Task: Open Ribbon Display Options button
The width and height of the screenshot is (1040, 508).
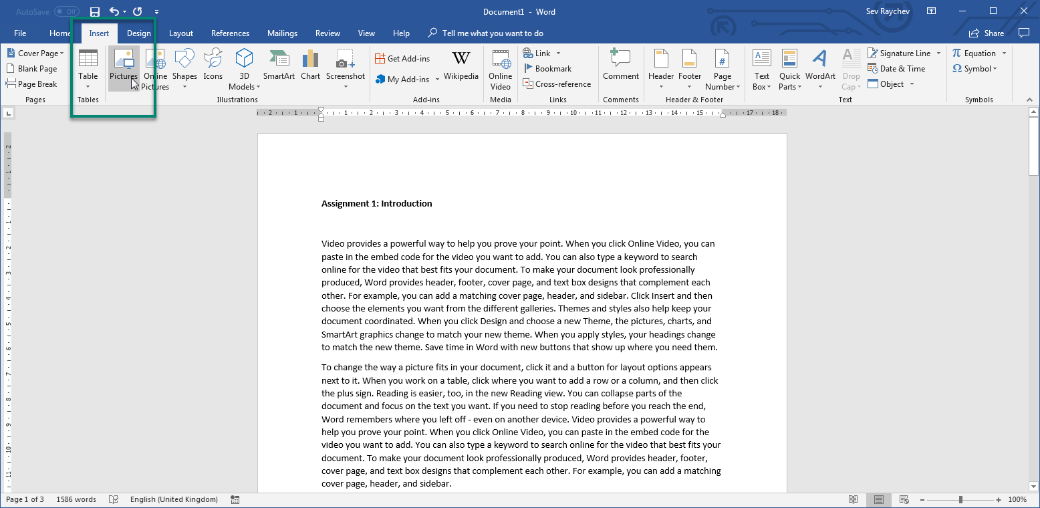Action: (x=931, y=11)
